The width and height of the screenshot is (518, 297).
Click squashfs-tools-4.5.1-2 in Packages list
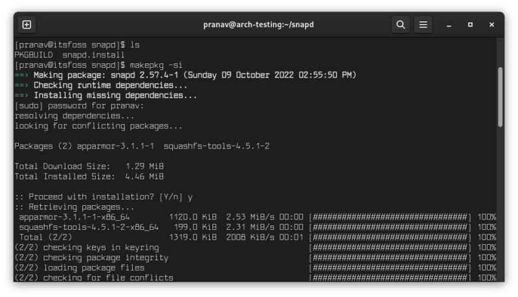pyautogui.click(x=216, y=147)
